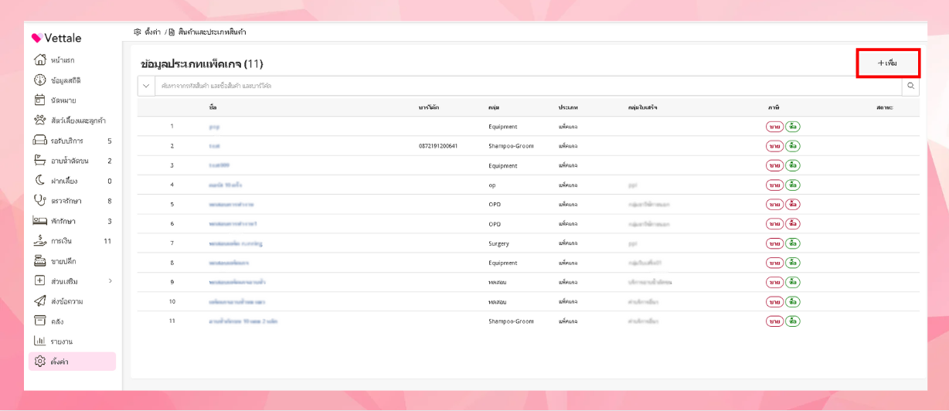Click the green ซื้อ tag in row 4
Image resolution: width=949 pixels, height=411 pixels.
(x=793, y=185)
